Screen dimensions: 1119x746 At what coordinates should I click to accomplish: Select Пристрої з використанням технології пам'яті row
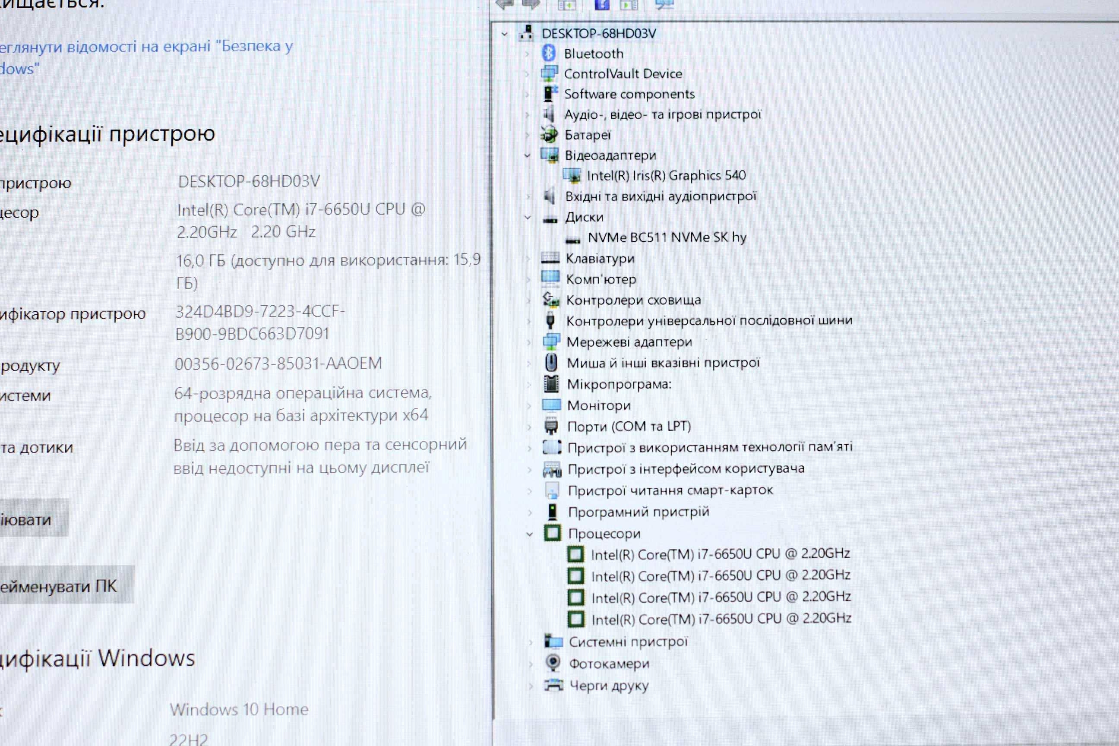point(710,447)
